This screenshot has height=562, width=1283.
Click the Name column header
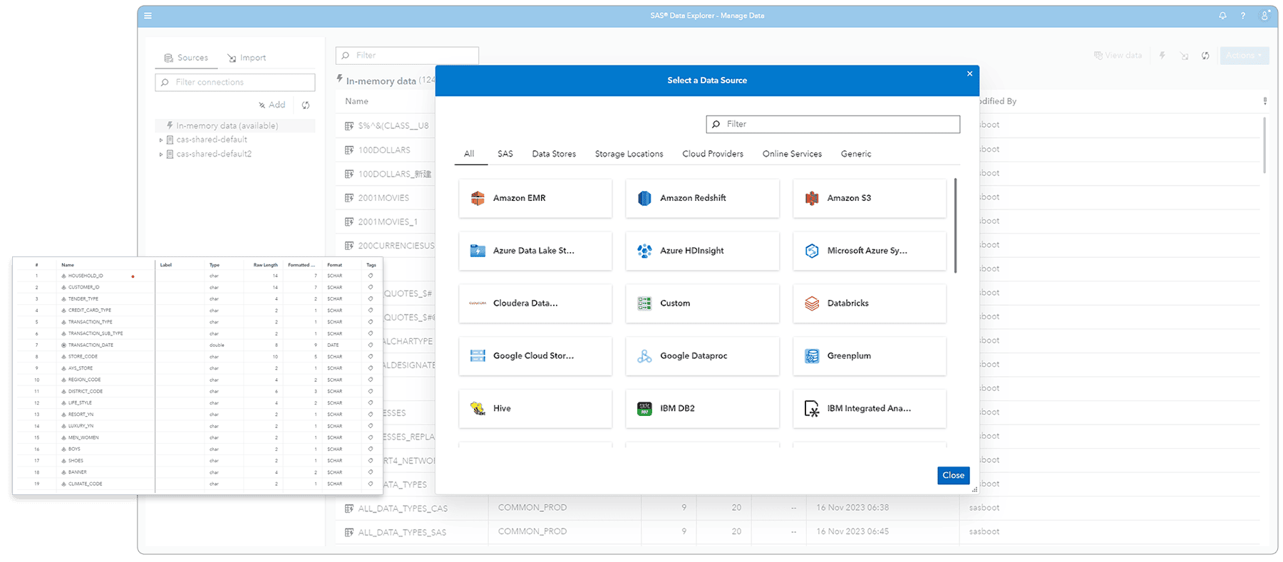(x=357, y=102)
